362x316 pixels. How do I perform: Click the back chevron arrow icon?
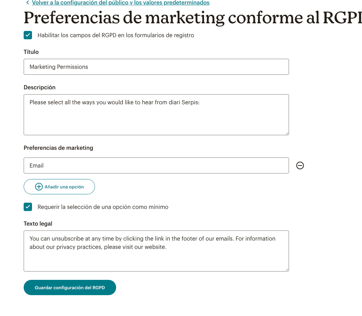tap(27, 2)
